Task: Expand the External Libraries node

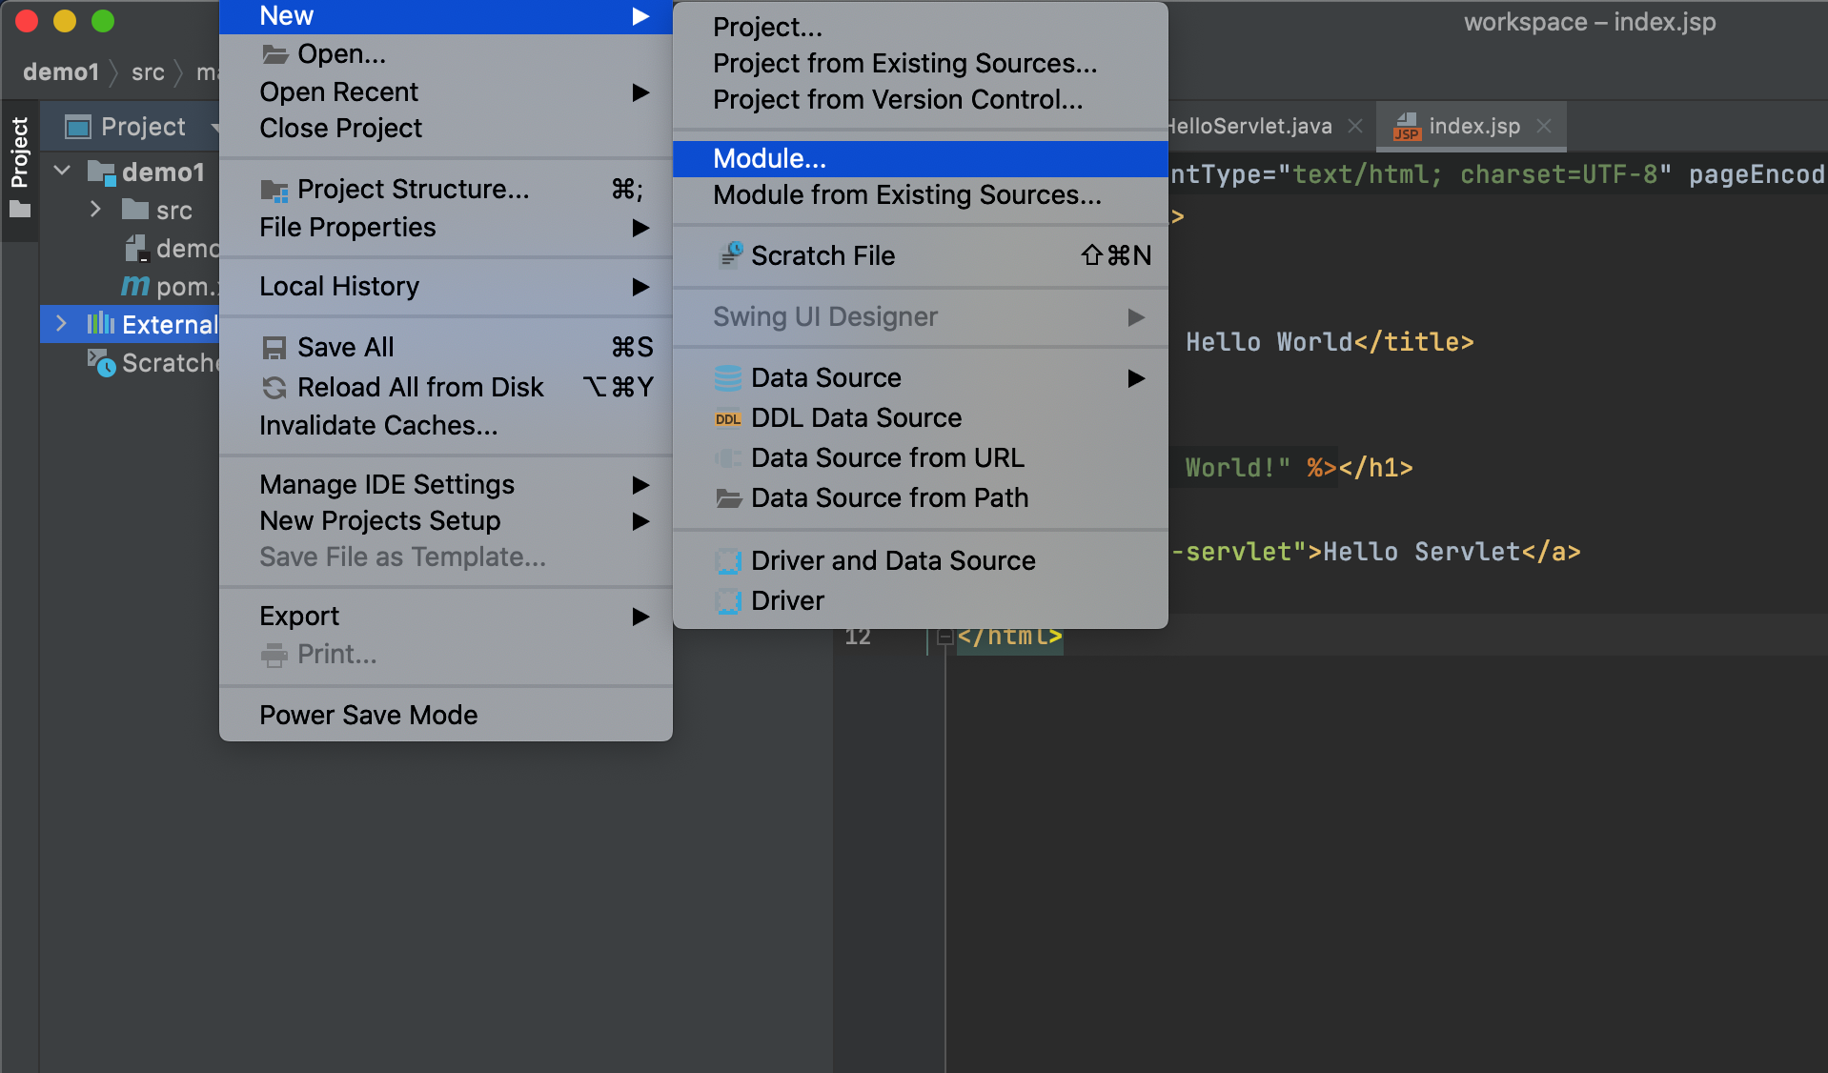Action: (62, 324)
